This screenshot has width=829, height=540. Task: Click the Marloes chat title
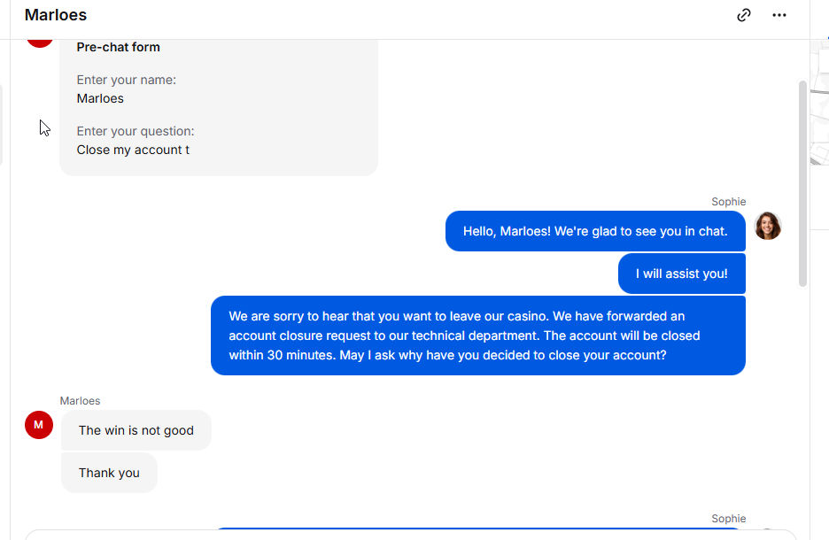point(56,15)
